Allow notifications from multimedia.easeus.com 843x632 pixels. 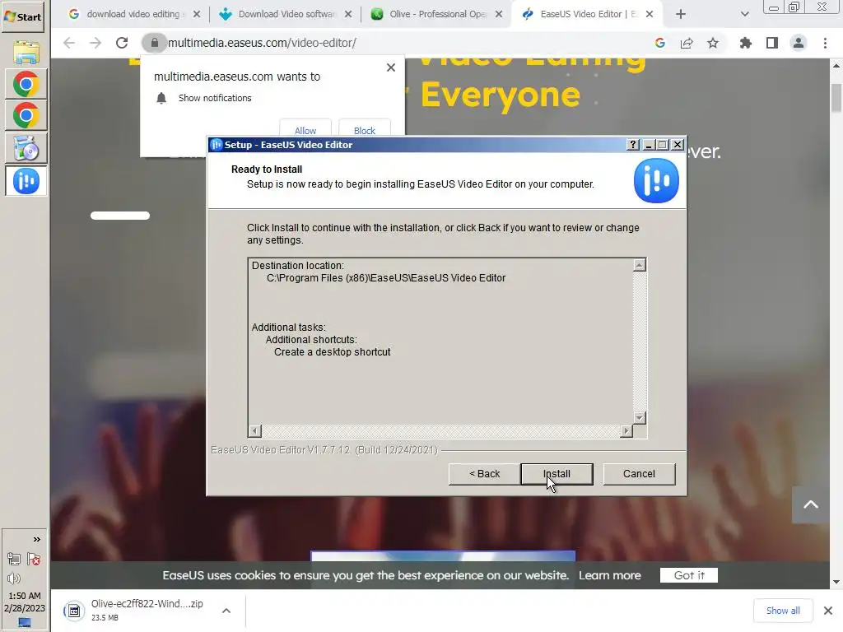(x=305, y=130)
